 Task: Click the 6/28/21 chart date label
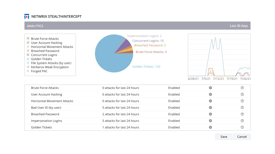(193, 79)
